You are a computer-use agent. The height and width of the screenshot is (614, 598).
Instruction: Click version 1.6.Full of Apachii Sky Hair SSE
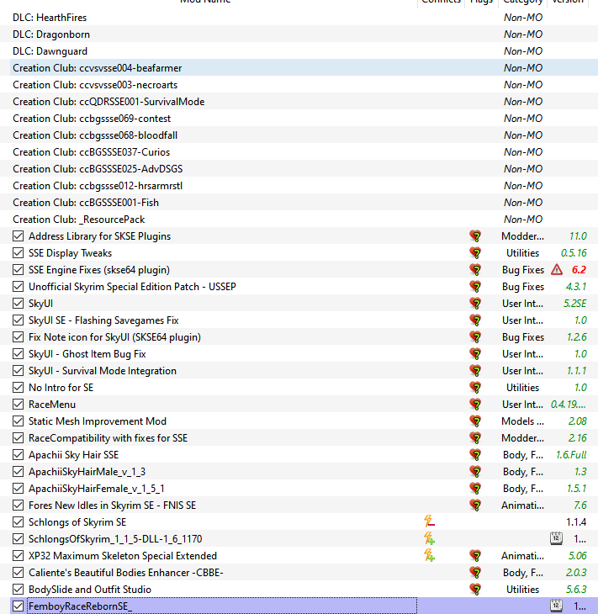(x=571, y=455)
